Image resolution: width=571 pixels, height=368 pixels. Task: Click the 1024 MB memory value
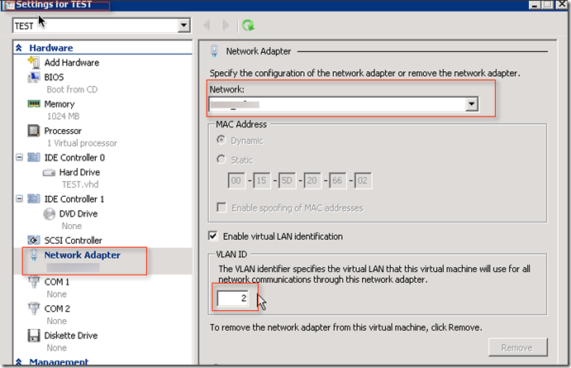point(64,117)
